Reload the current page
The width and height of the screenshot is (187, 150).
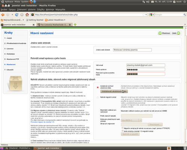click(x=17, y=15)
